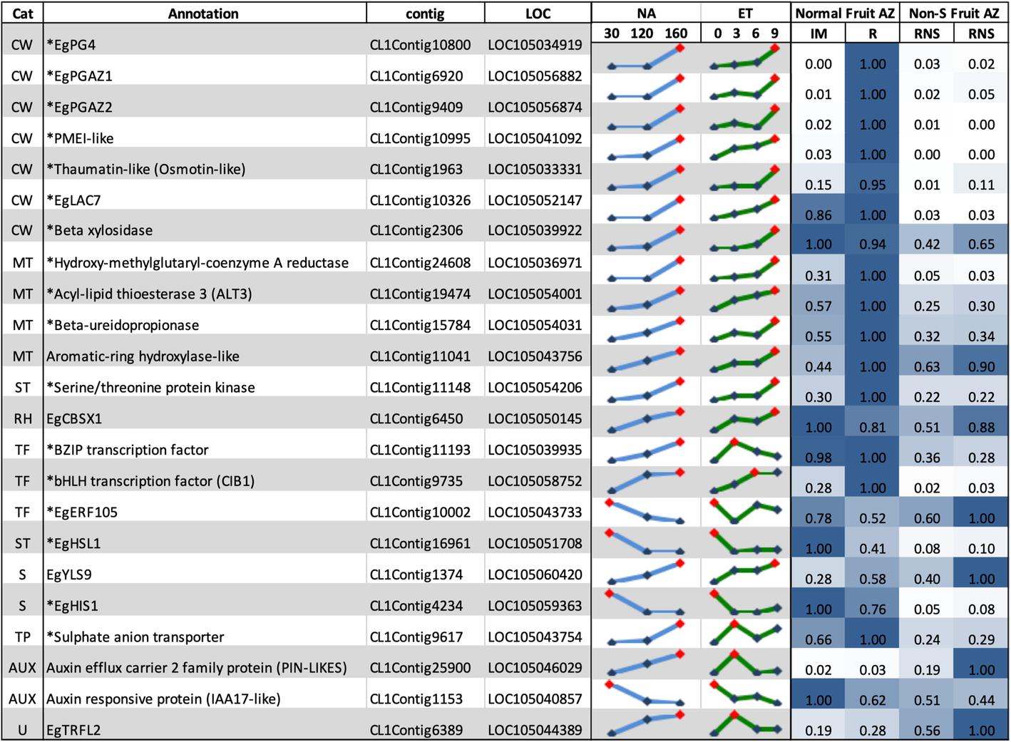Image resolution: width=1011 pixels, height=742 pixels.
Task: Select the Non-S Fruit AZ header
Action: pos(954,13)
